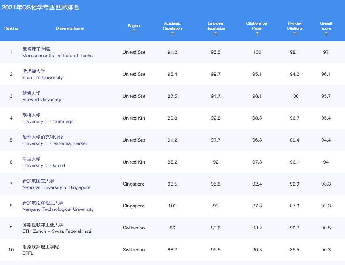The height and width of the screenshot is (265, 345).
Task: Open the 斯坦福大学 link
Action: 33,71
